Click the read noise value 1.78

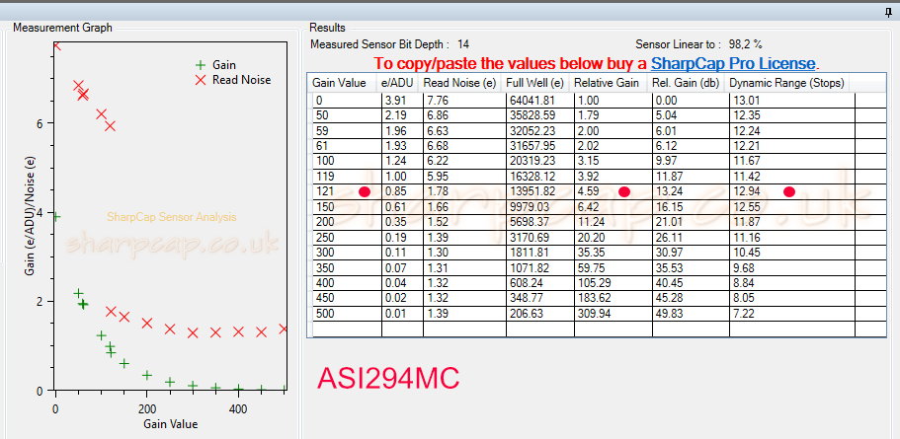tap(464, 191)
